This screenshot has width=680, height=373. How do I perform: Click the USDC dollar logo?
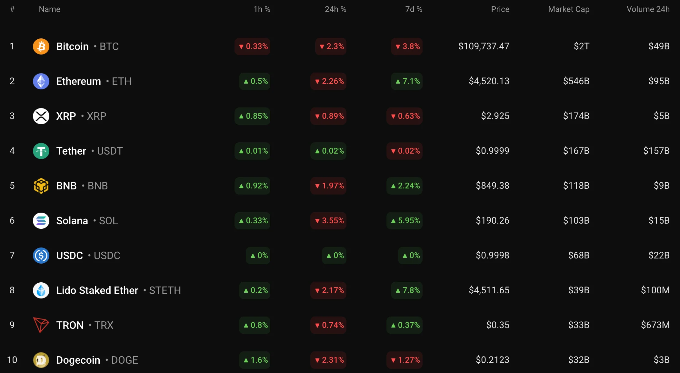(x=41, y=256)
